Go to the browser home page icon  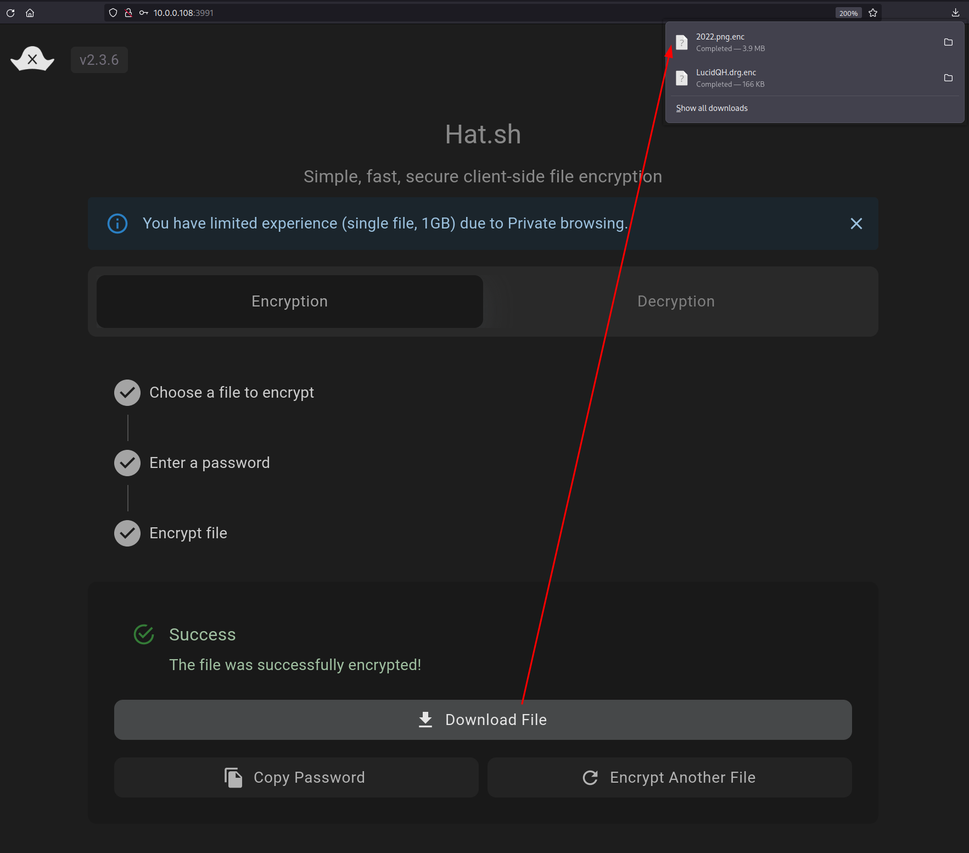(30, 13)
